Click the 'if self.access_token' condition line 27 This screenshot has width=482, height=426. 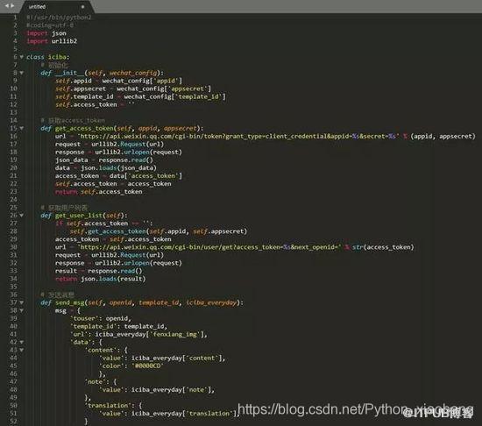click(x=104, y=224)
